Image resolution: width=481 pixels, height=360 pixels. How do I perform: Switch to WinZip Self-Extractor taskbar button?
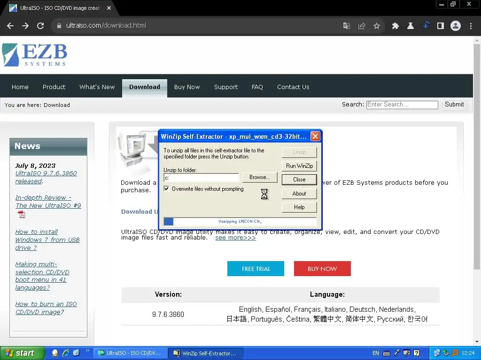206,353
